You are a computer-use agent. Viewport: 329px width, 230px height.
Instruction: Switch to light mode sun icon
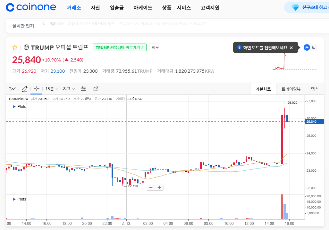(x=307, y=47)
